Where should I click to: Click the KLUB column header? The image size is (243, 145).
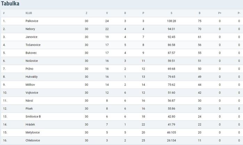point(29,13)
